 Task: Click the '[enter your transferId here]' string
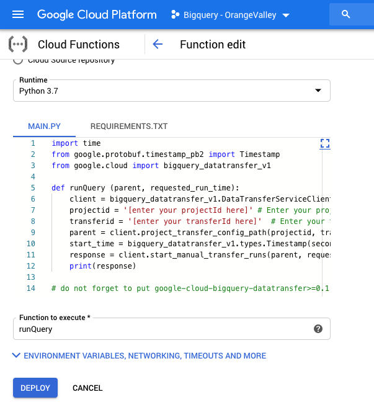tap(195, 221)
